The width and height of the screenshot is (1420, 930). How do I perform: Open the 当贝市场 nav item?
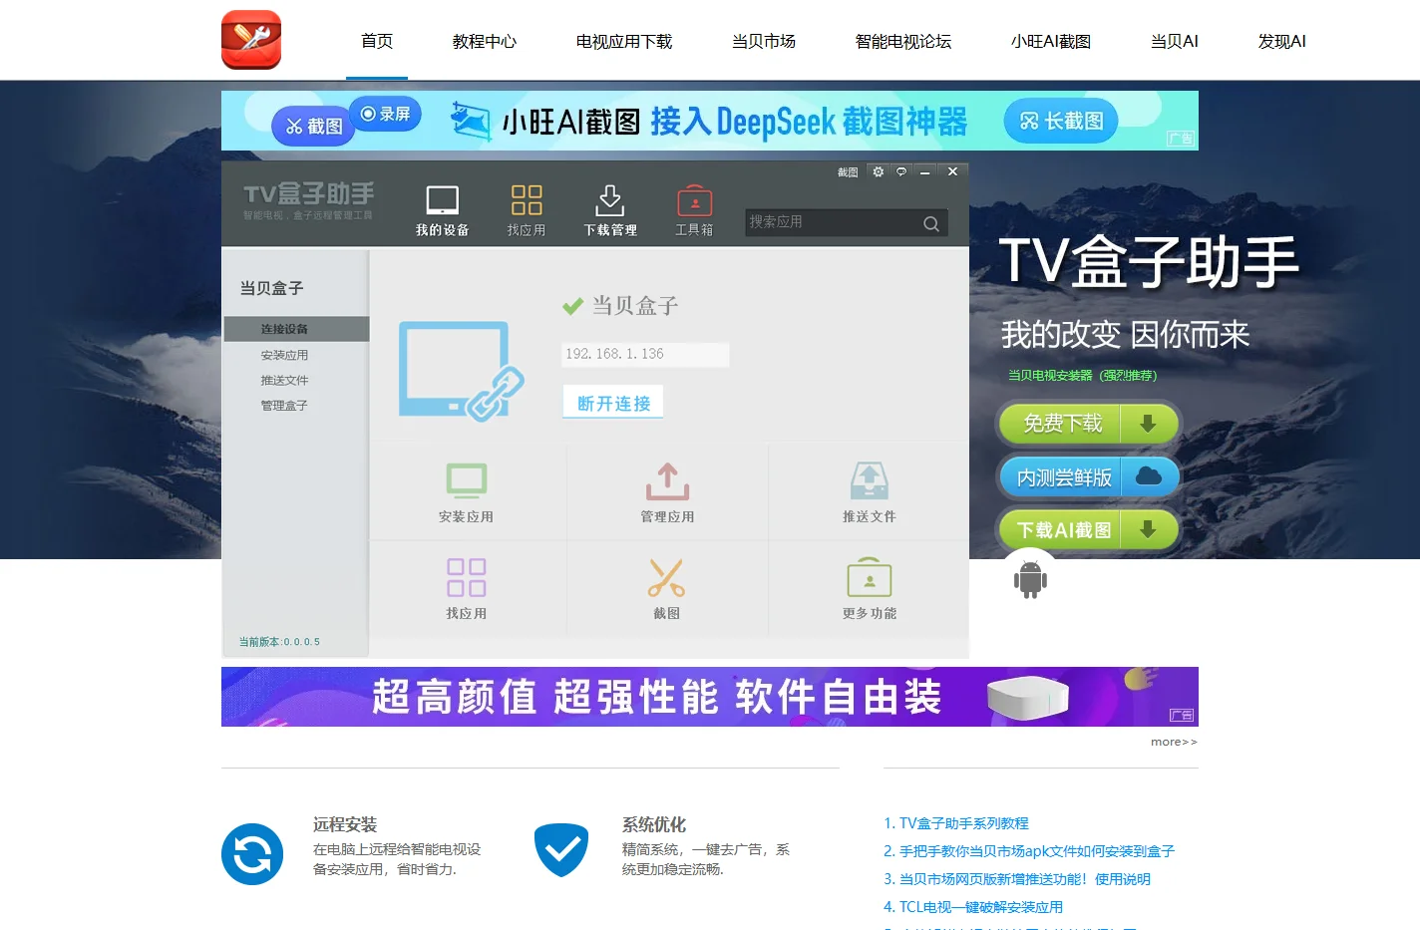[764, 41]
